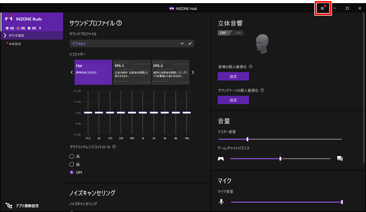The width and height of the screenshot is (366, 212).
Task: Switch spatial sound OFF/ON toggle
Action: (231, 33)
